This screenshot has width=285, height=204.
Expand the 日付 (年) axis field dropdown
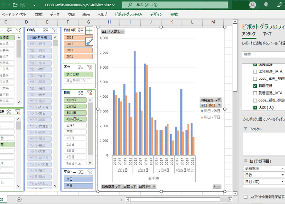283,182
